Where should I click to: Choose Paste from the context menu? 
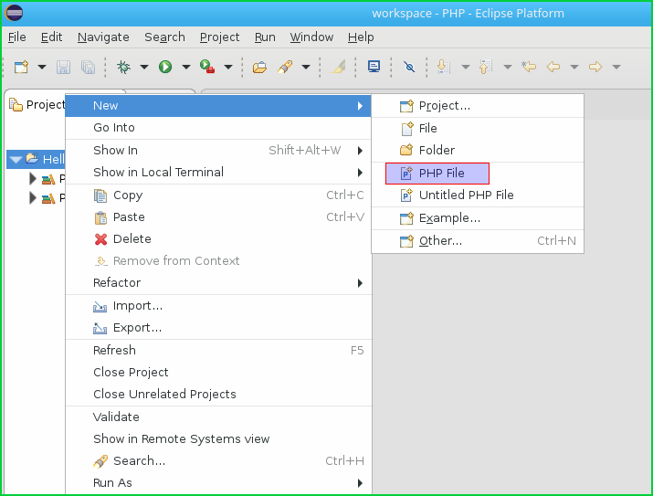pyautogui.click(x=218, y=217)
